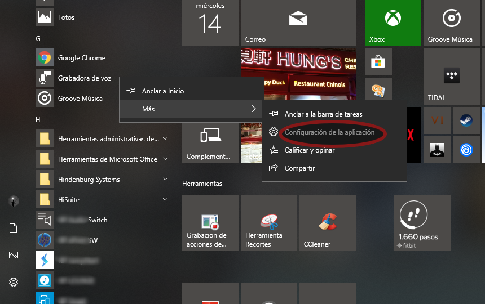Click the Hindenburg Systems folder icon
Image resolution: width=485 pixels, height=304 pixels.
(x=45, y=180)
